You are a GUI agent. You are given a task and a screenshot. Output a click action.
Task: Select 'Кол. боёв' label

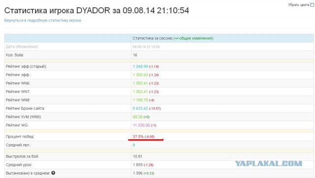15,55
